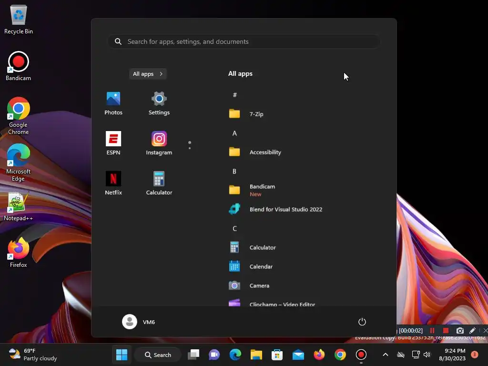Viewport: 488px width, 366px height.
Task: Jump to the B letter header
Action: 234,171
